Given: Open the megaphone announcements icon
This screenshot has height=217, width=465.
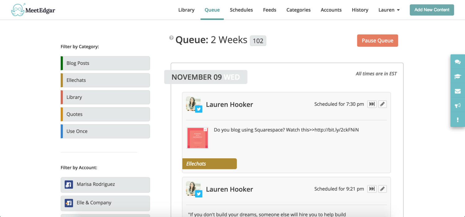Looking at the screenshot, I should pyautogui.click(x=458, y=105).
